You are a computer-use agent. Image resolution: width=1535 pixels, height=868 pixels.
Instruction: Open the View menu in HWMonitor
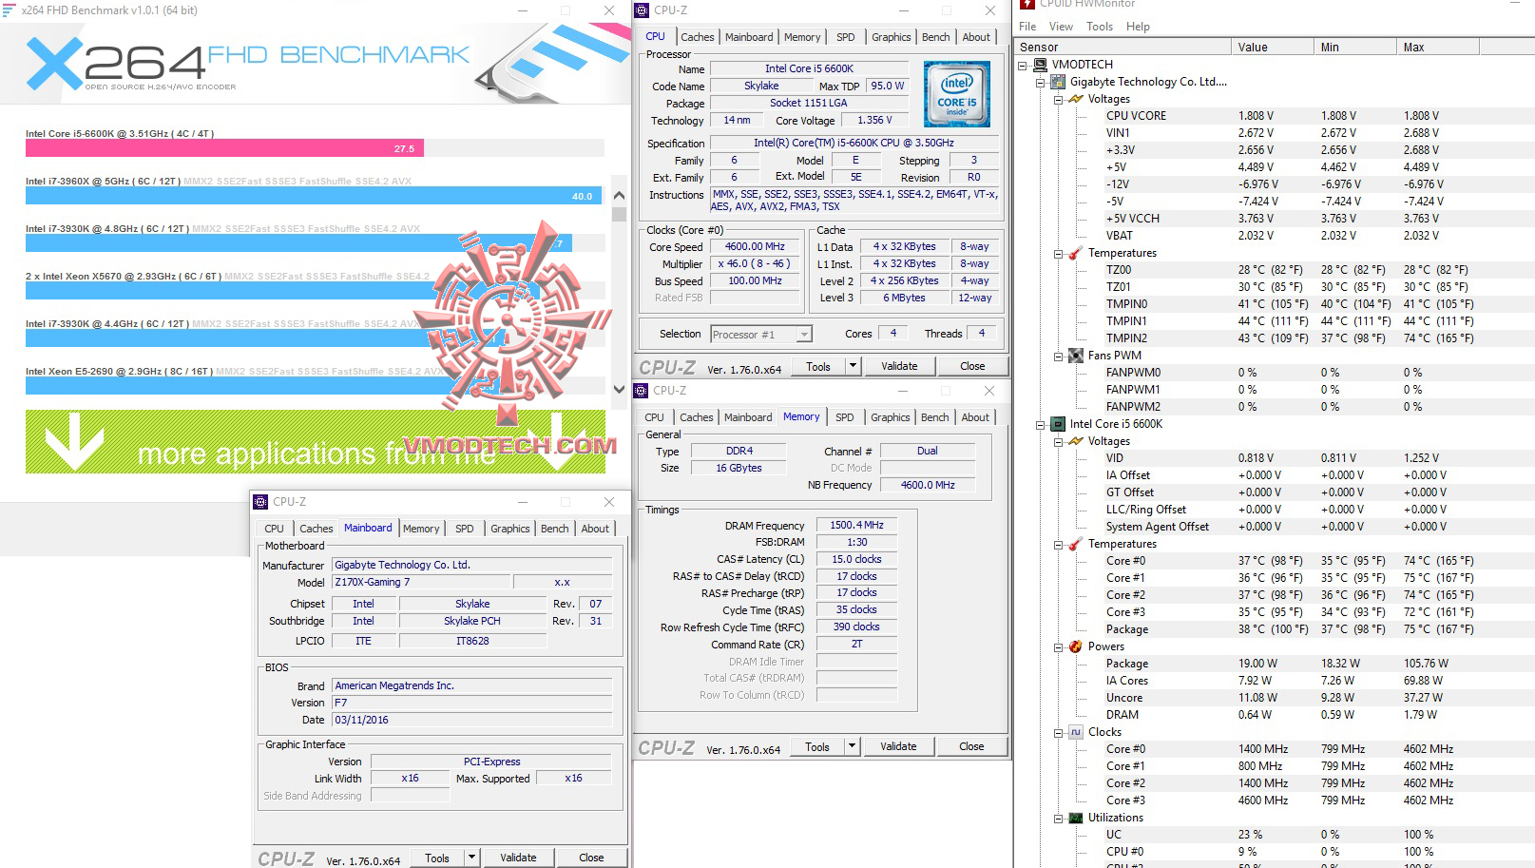point(1061,27)
